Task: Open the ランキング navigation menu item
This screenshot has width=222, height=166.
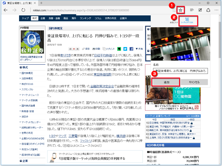Action: click(85, 18)
